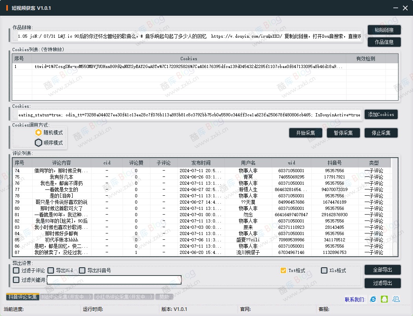This screenshot has width=413, height=316.
Task: Select 随机模式 radio option
Action: coord(39,133)
